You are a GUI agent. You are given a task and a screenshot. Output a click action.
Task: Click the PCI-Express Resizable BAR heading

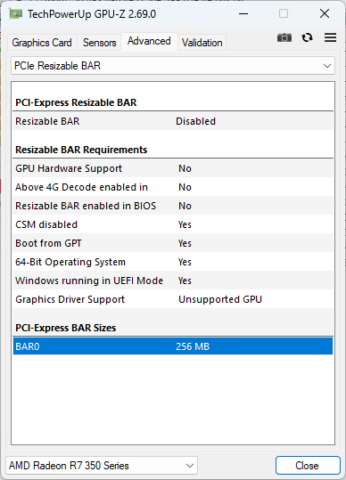76,102
